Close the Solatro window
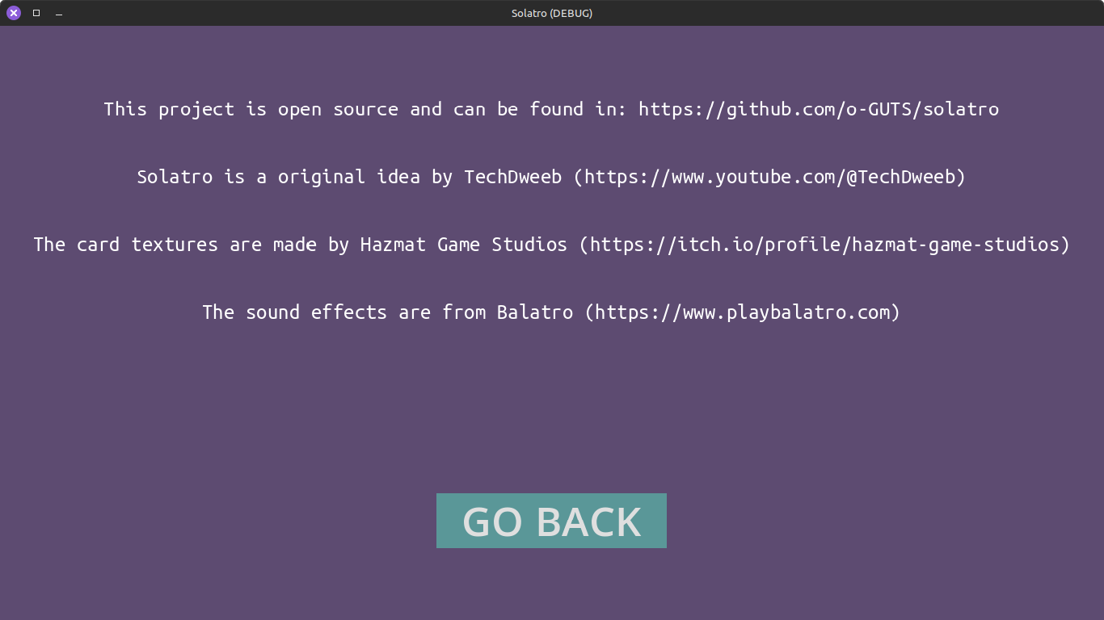The image size is (1104, 620). click(14, 13)
